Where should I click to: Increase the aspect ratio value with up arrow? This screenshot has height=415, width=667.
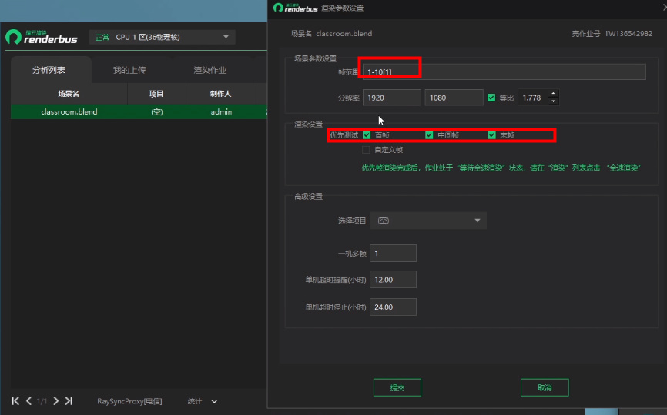click(553, 94)
